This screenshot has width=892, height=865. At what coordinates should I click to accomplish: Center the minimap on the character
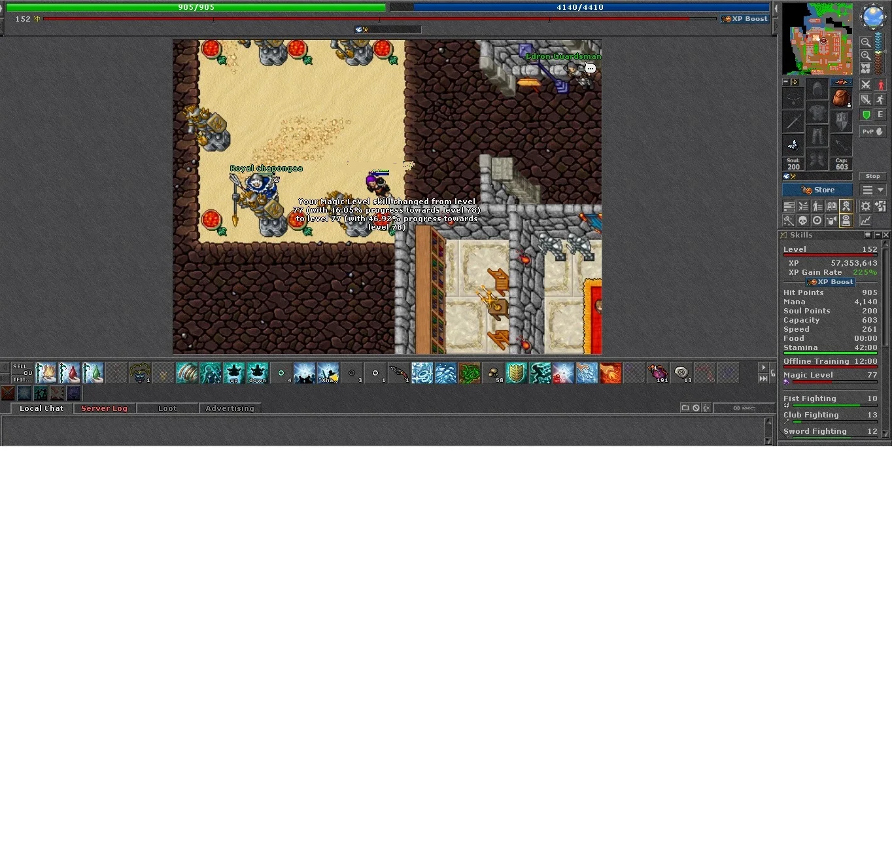click(x=865, y=69)
